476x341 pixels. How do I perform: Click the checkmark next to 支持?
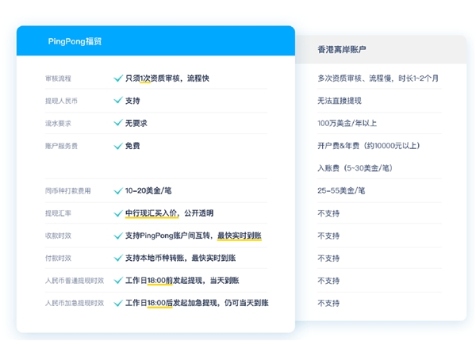[118, 101]
